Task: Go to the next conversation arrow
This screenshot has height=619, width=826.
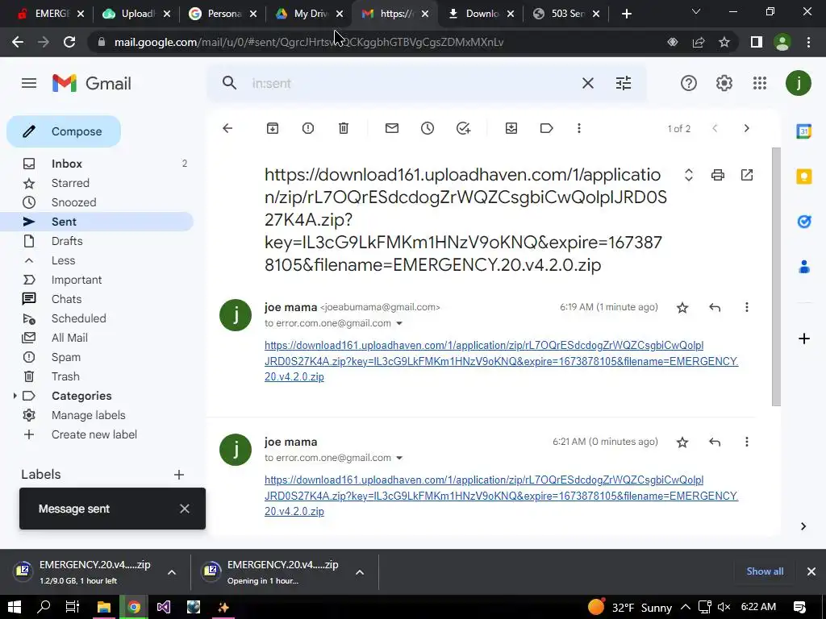Action: pos(746,128)
